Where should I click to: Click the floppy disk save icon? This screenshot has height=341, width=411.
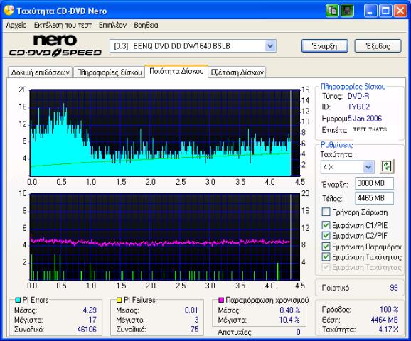[x=347, y=11]
